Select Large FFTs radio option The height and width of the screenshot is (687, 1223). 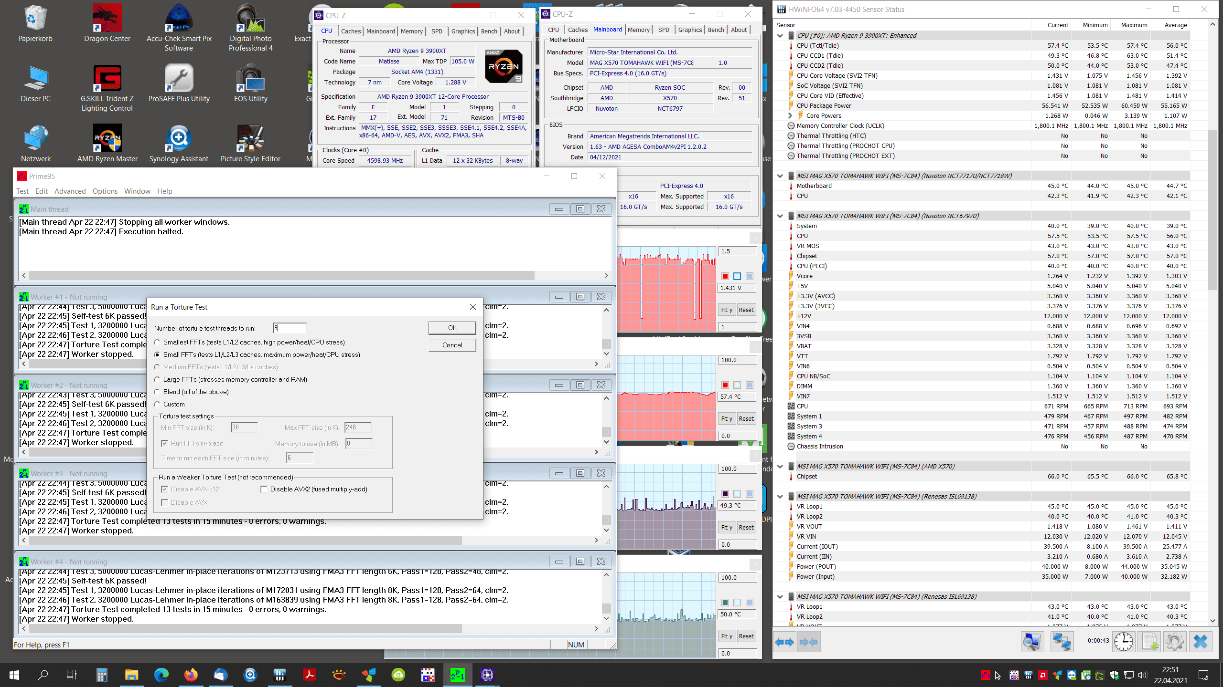pos(157,379)
